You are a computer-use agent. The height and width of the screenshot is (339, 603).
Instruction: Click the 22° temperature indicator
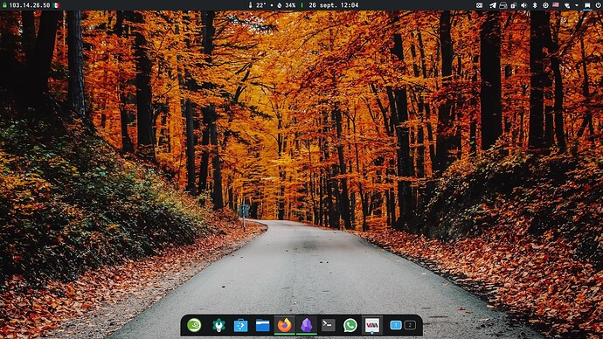(x=257, y=5)
